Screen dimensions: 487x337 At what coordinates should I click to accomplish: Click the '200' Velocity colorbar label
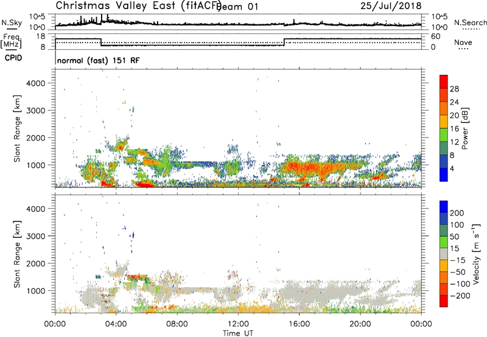[457, 213]
